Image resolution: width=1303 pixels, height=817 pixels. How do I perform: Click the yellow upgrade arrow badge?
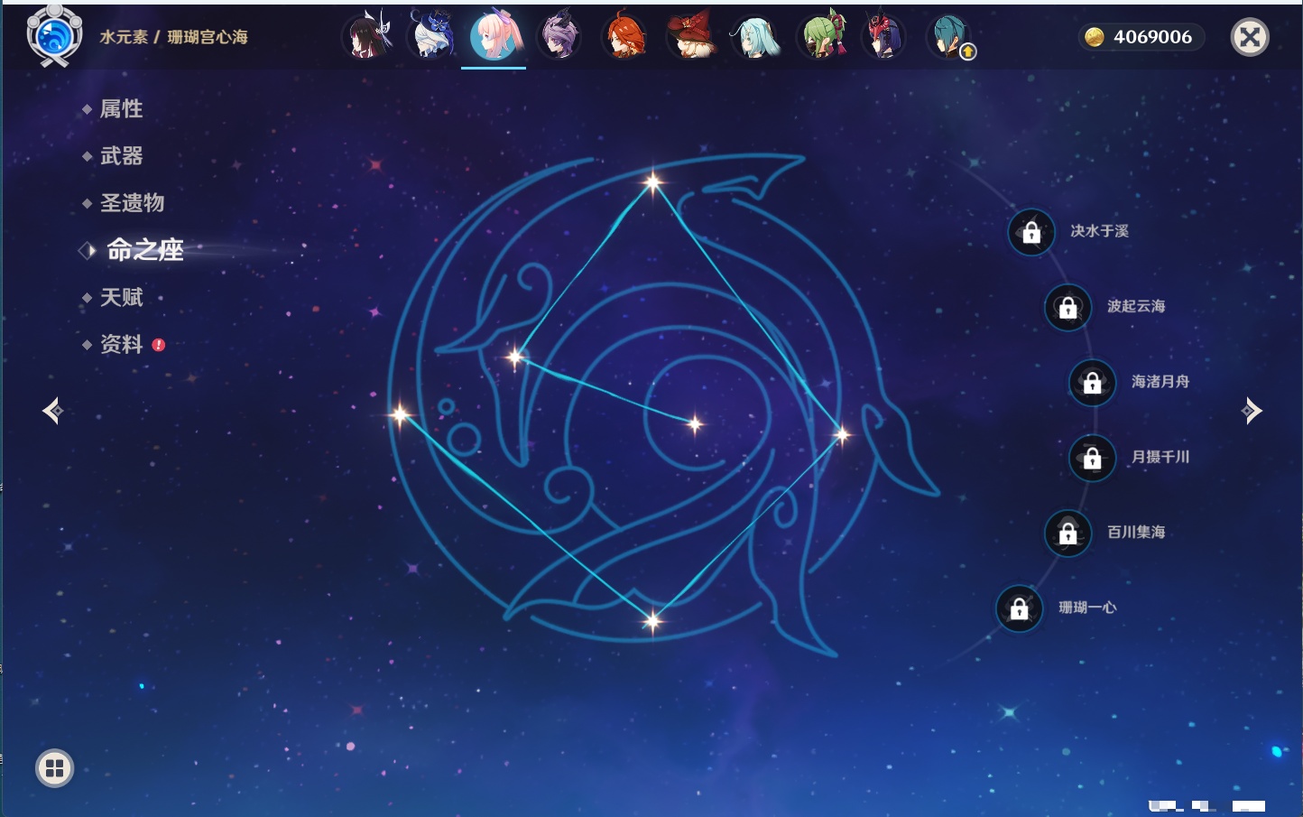coord(967,52)
